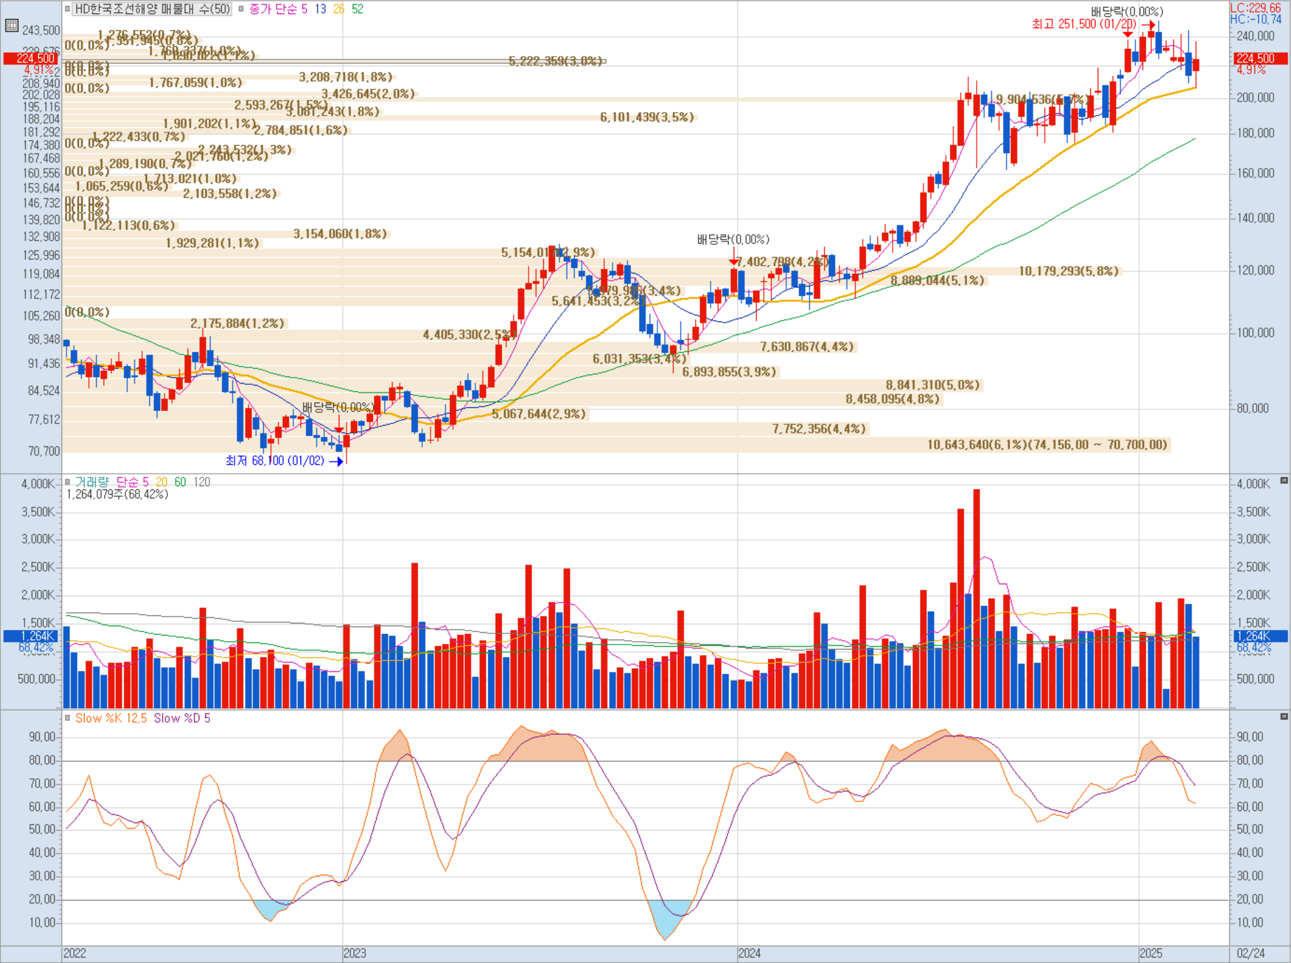Toggle the square marker beside 거래량 indicator
This screenshot has width=1291, height=963.
point(68,482)
